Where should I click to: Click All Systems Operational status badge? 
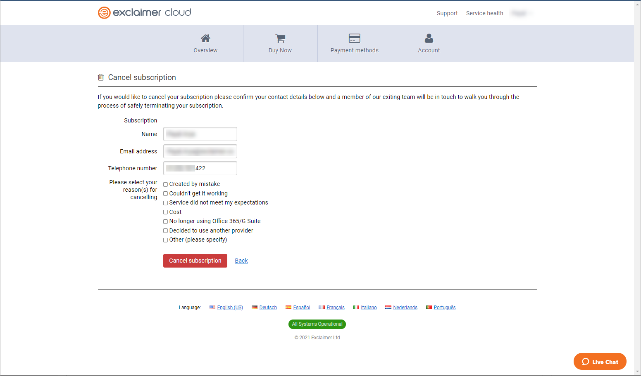[x=317, y=324]
